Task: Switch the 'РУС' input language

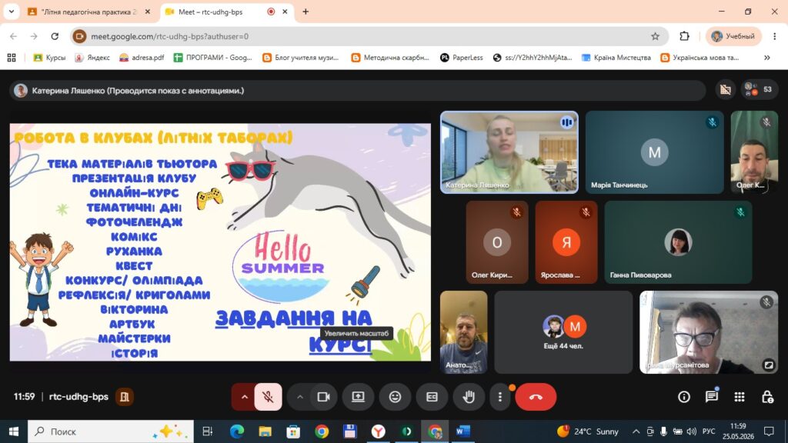Action: 709,431
